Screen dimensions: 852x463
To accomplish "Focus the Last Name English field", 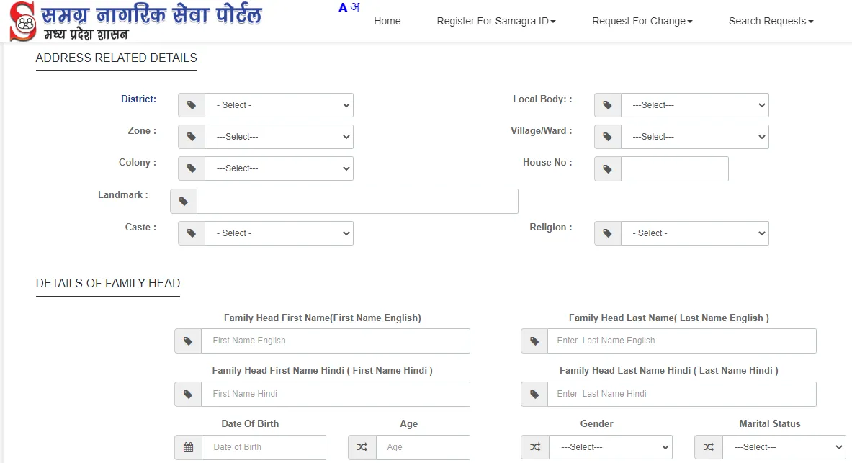I will 682,341.
